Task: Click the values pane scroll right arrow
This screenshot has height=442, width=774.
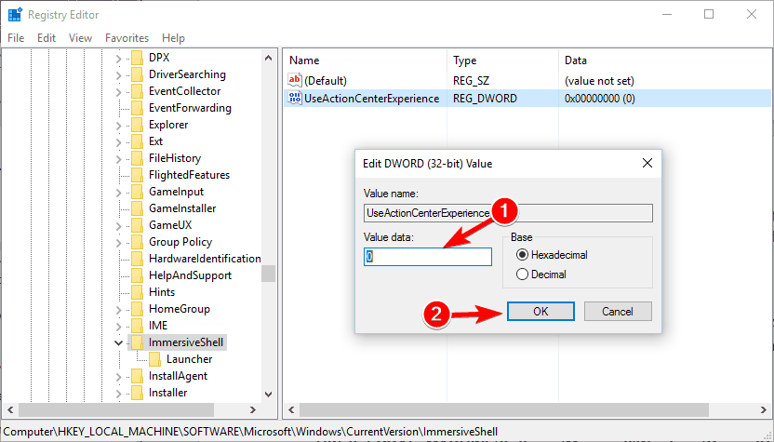Action: pyautogui.click(x=764, y=410)
